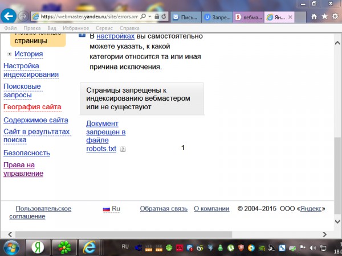The width and height of the screenshot is (342, 256).
Task: Click the uTorrent tray icon
Action: 230,247
